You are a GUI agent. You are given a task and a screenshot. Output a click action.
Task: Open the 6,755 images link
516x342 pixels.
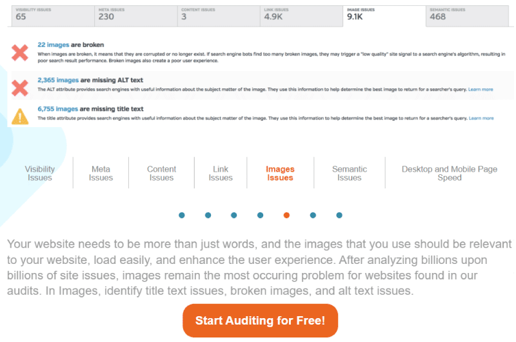(x=57, y=109)
